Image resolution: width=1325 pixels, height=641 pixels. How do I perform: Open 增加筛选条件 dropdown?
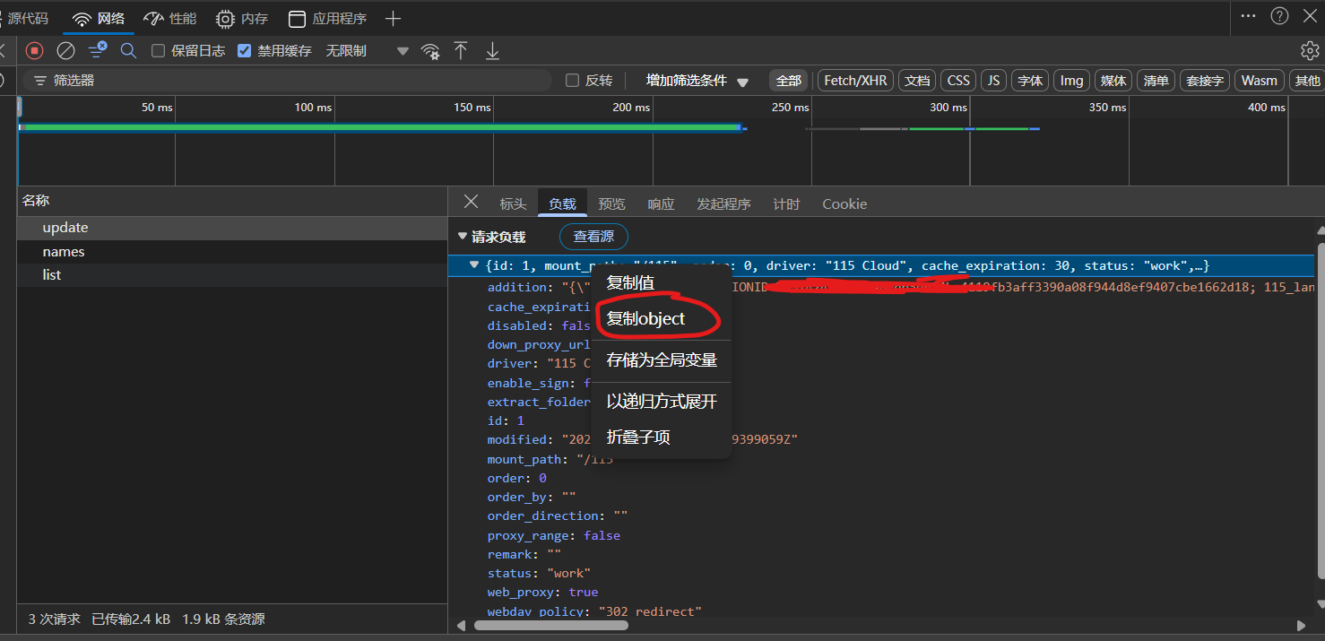[x=697, y=81]
